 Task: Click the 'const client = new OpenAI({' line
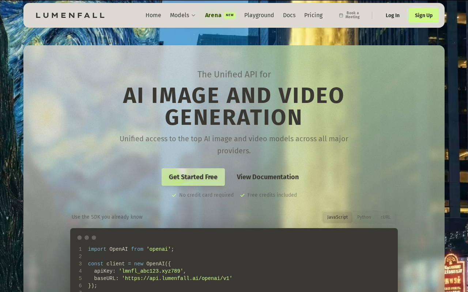129,264
